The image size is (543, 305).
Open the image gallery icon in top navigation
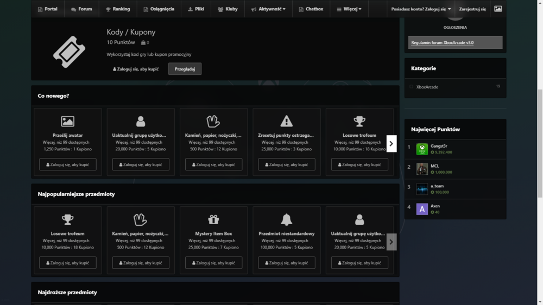[x=497, y=9]
